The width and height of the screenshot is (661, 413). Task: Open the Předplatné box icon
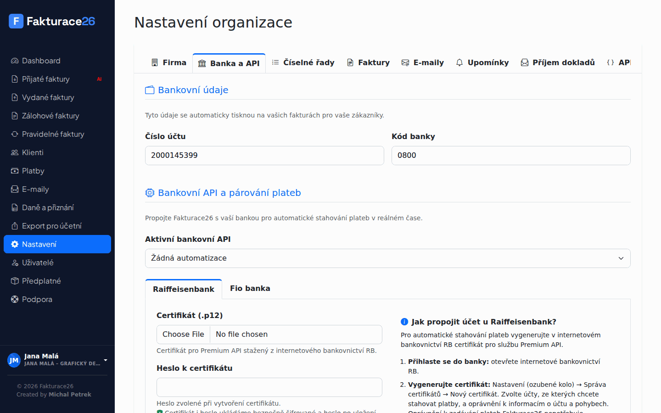[x=15, y=281]
